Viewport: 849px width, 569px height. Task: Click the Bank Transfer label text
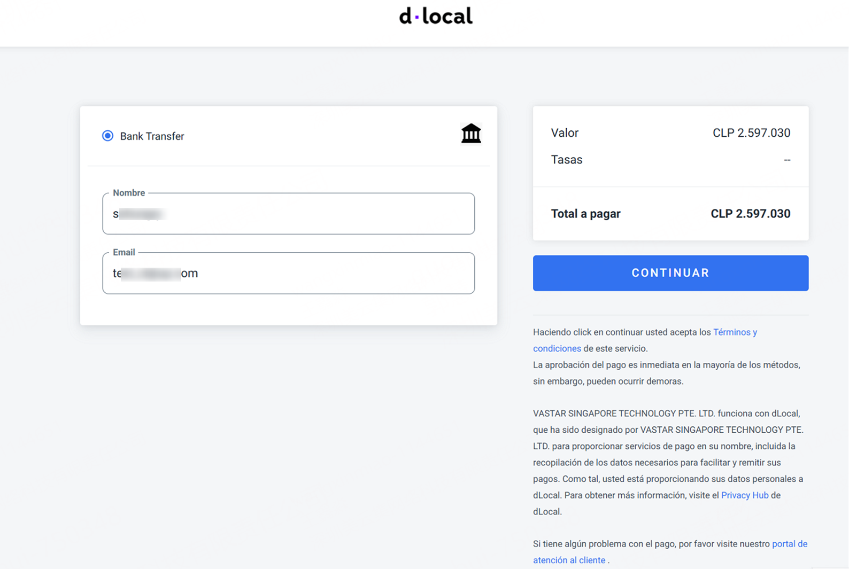click(x=152, y=136)
